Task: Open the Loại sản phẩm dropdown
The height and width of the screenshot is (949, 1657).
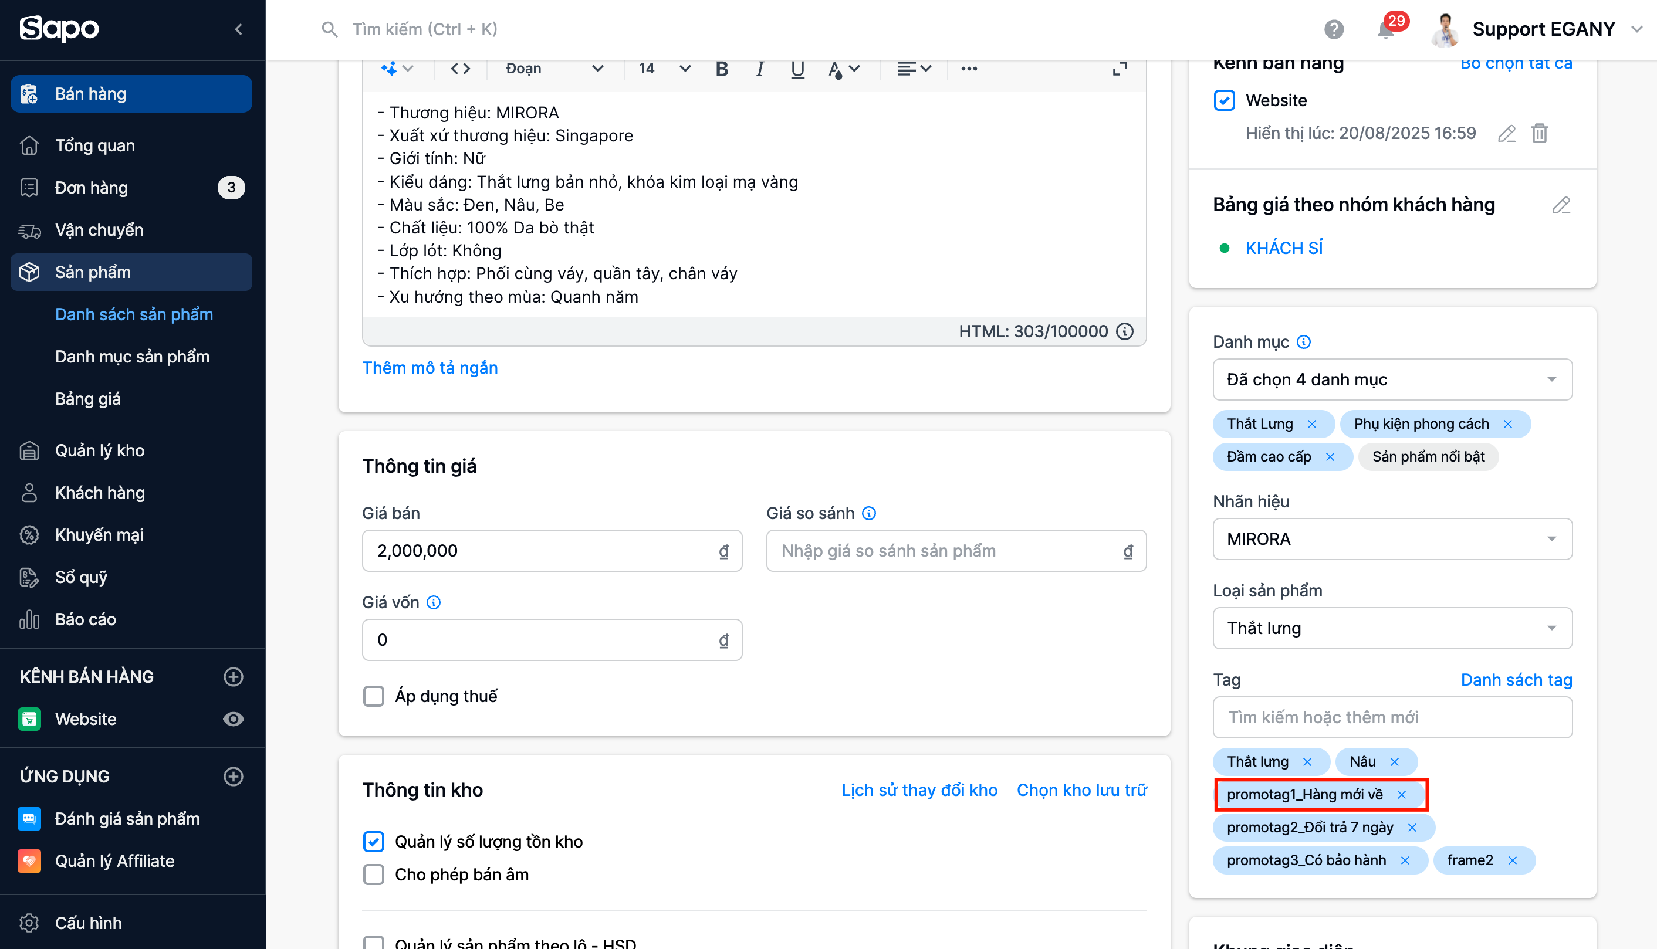Action: click(1392, 628)
